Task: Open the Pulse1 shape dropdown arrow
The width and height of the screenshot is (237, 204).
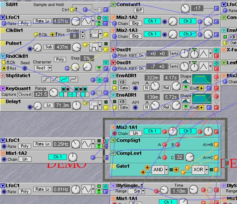Action: (x=100, y=47)
